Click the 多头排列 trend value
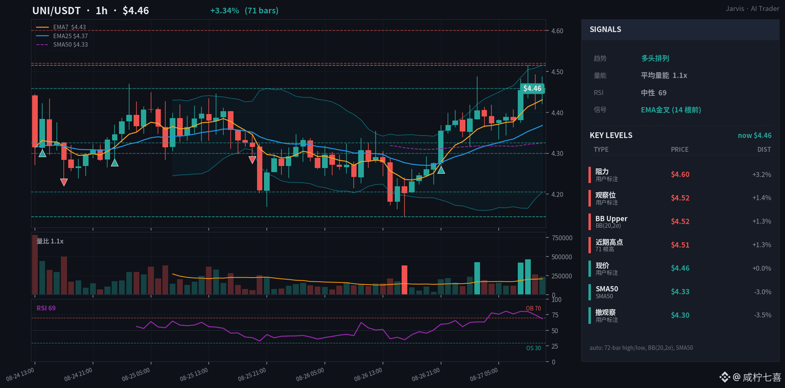785x388 pixels. tap(655, 58)
